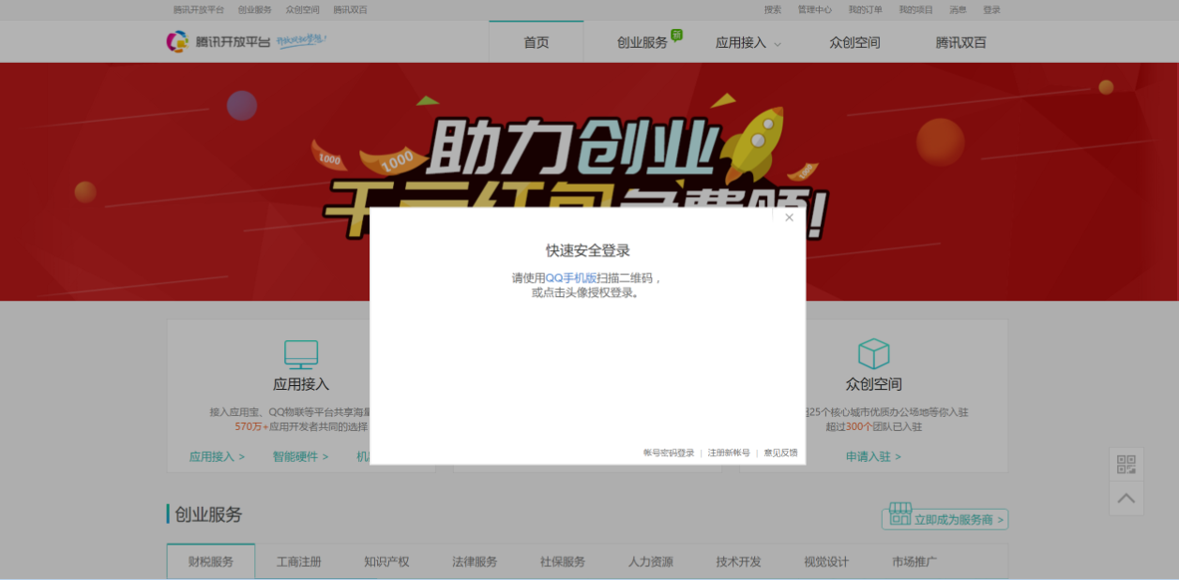Select the 法律服务 tab

click(475, 561)
